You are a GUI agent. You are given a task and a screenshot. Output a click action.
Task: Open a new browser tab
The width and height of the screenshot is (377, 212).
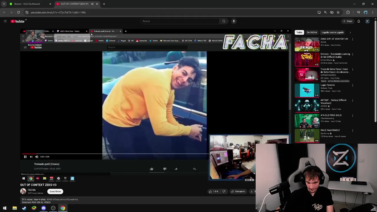click(x=104, y=4)
